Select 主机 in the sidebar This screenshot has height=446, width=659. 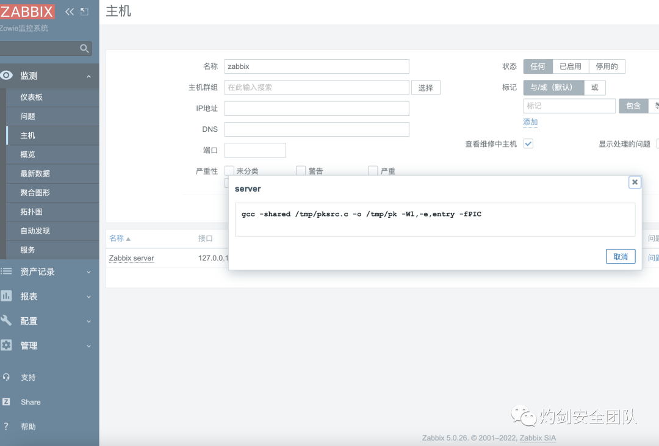tap(53, 135)
